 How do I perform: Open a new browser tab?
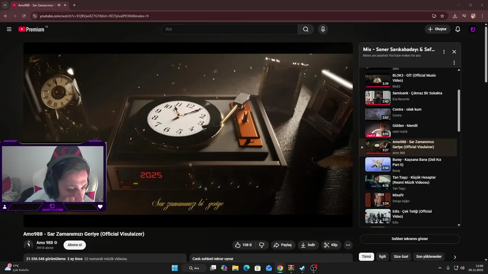tap(74, 5)
